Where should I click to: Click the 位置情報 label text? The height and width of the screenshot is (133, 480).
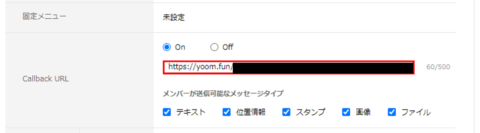(251, 112)
